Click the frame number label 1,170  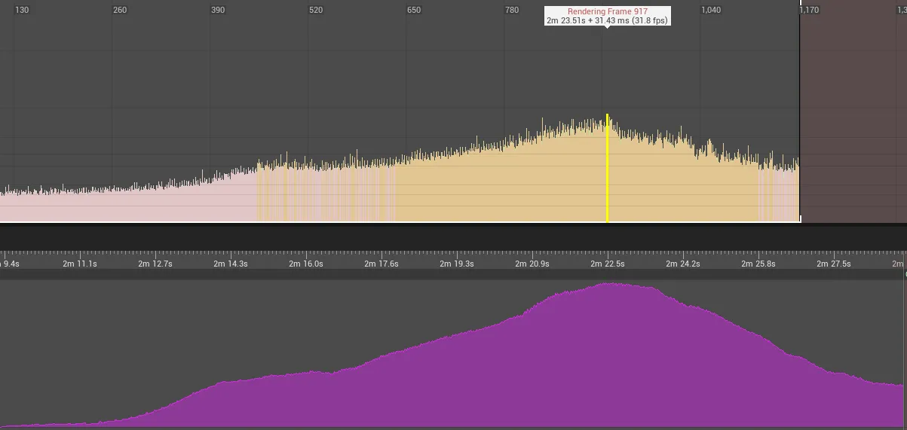809,10
